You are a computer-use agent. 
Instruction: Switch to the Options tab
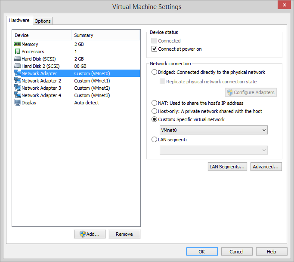pos(43,21)
